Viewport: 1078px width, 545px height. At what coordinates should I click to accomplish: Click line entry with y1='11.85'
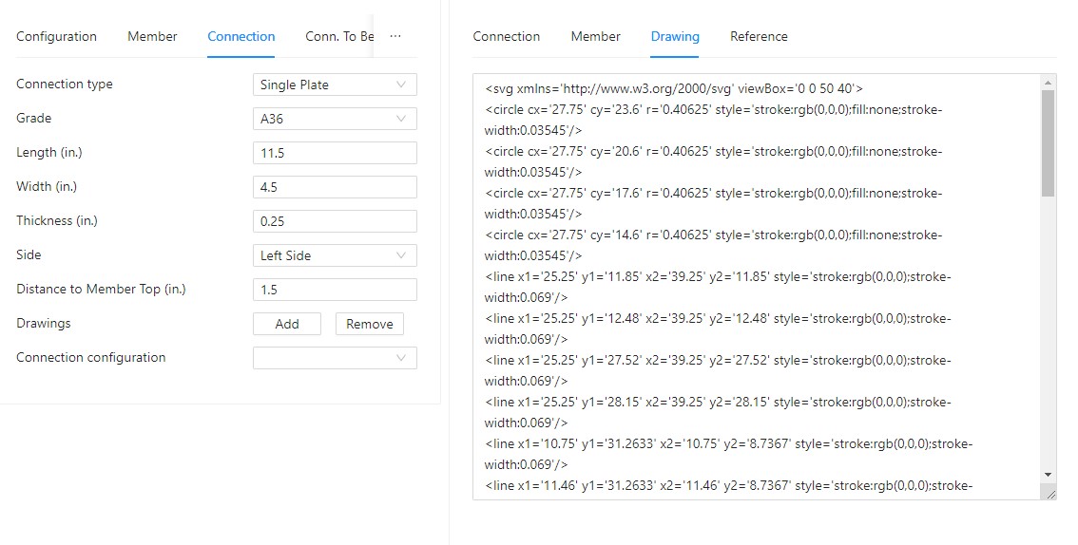coord(718,287)
